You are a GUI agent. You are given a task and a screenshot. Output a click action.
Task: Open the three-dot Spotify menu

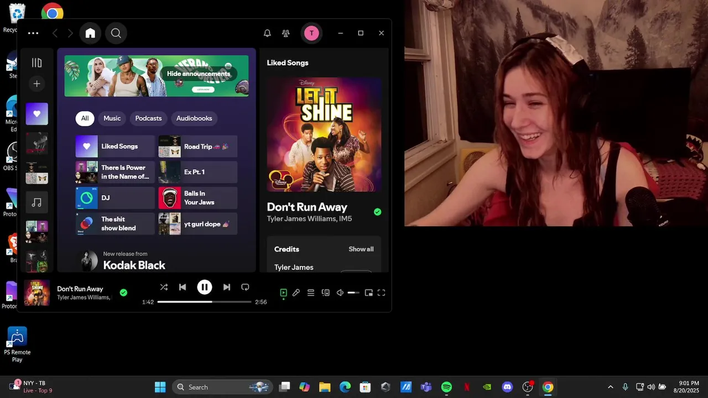point(33,33)
